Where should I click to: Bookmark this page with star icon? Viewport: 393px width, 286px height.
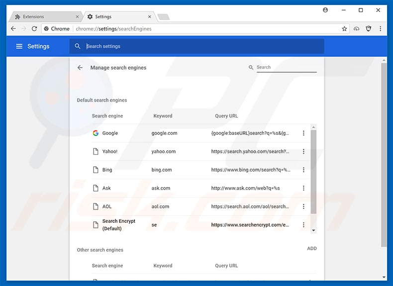coord(344,29)
